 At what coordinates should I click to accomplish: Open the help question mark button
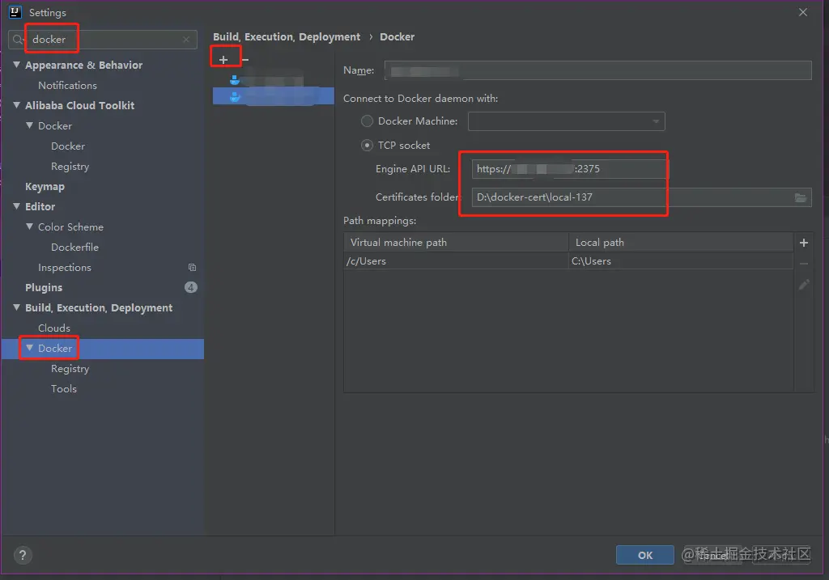click(x=22, y=555)
